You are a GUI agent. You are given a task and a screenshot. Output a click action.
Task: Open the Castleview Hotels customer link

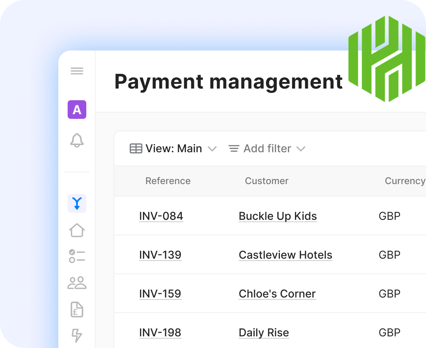click(x=285, y=255)
